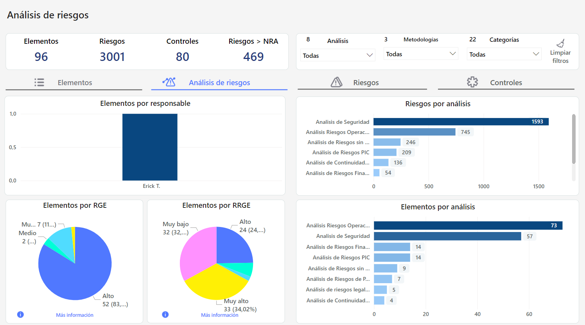Expand the Metodologías dropdown list

click(x=421, y=54)
